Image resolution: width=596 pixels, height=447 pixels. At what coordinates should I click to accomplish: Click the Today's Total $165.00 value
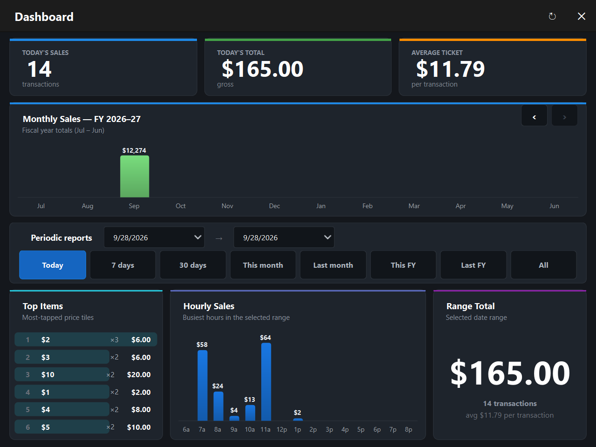point(263,69)
